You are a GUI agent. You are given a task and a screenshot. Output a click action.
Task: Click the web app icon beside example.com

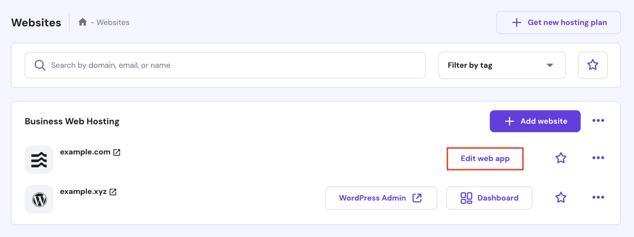(x=39, y=159)
